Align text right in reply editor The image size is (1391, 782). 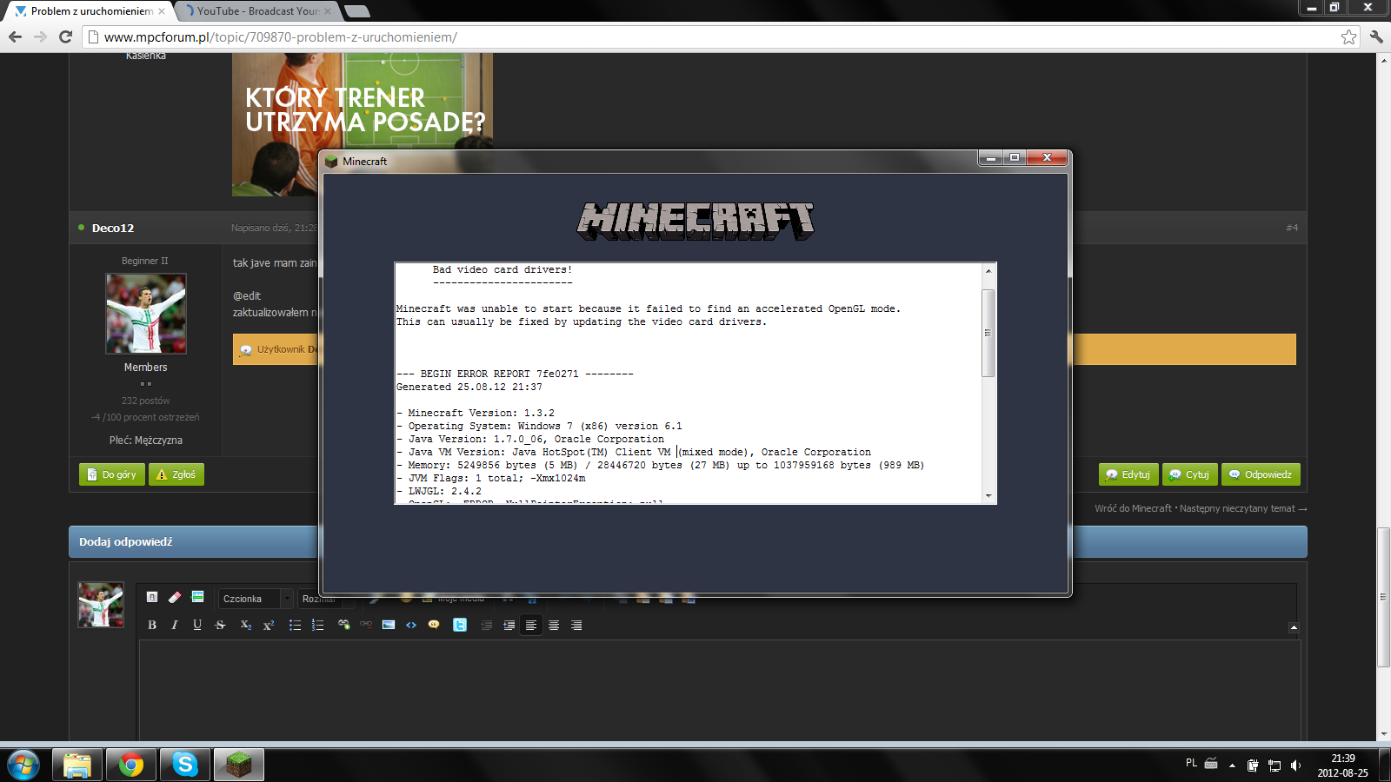point(576,625)
